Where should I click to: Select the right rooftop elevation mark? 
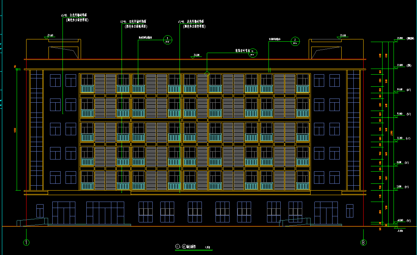point(339,37)
